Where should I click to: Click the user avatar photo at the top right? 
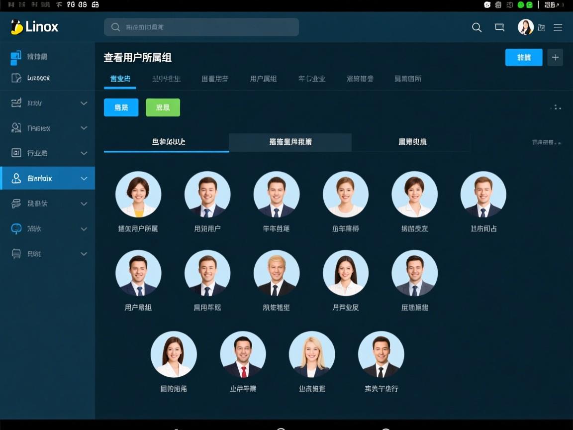(x=525, y=27)
